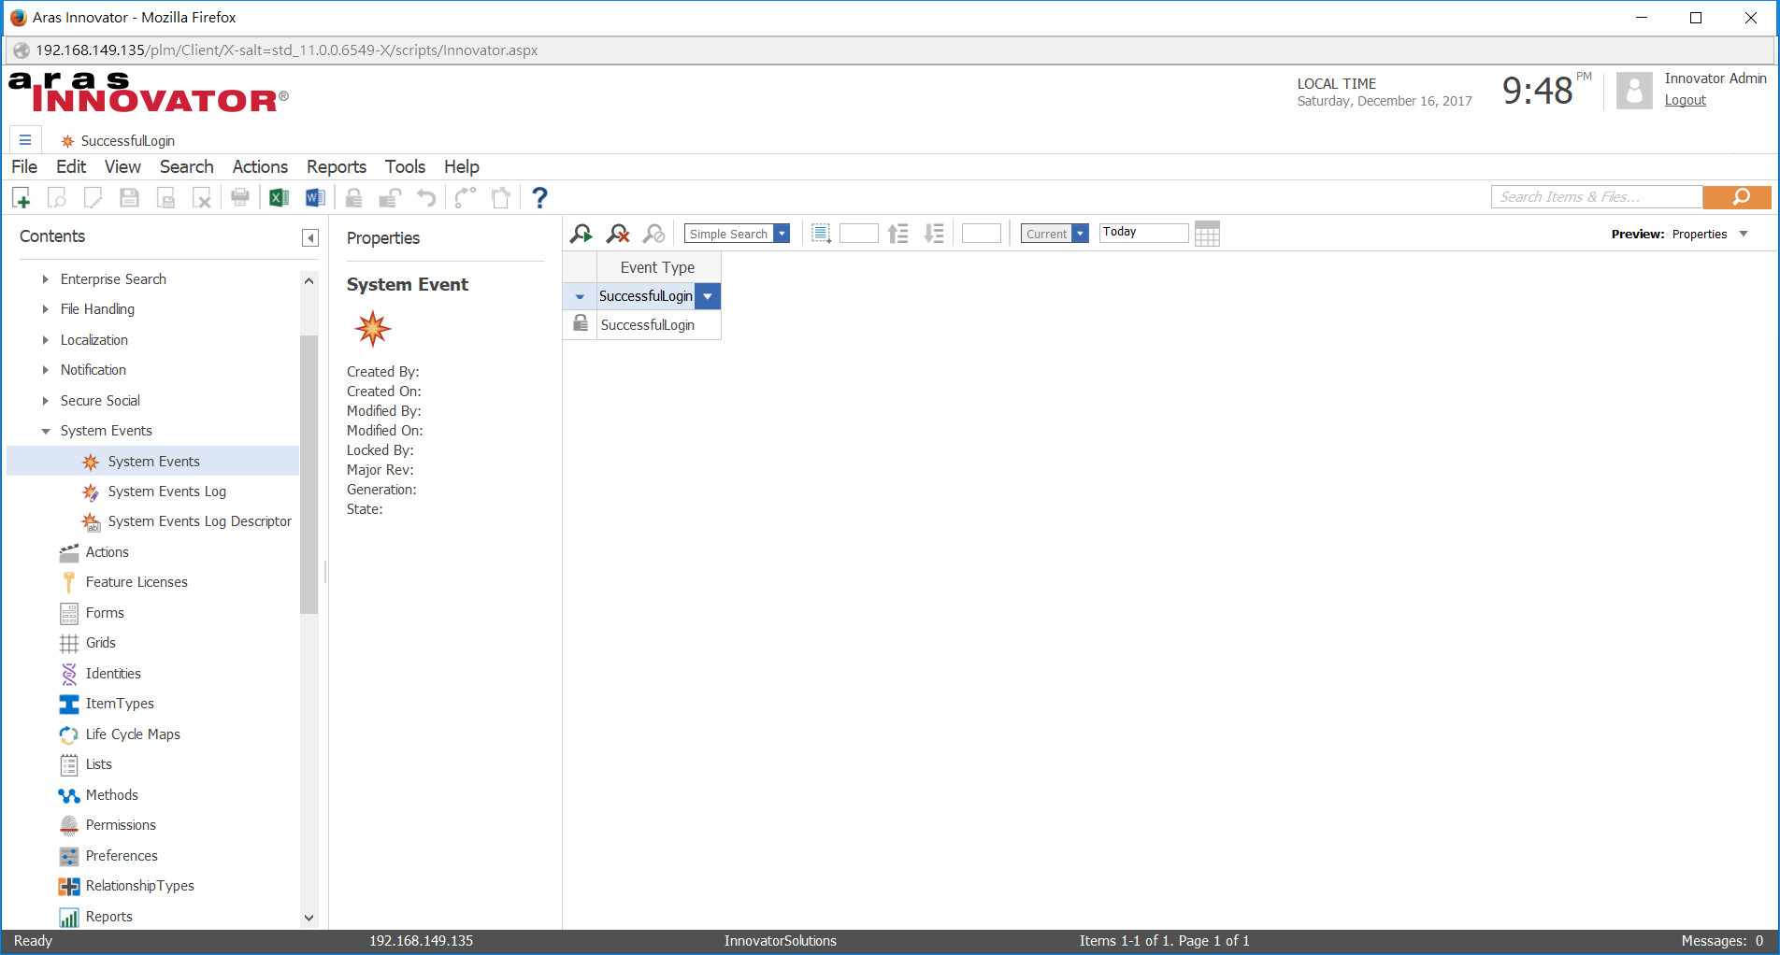
Task: Click the Today date input field
Action: click(1143, 233)
